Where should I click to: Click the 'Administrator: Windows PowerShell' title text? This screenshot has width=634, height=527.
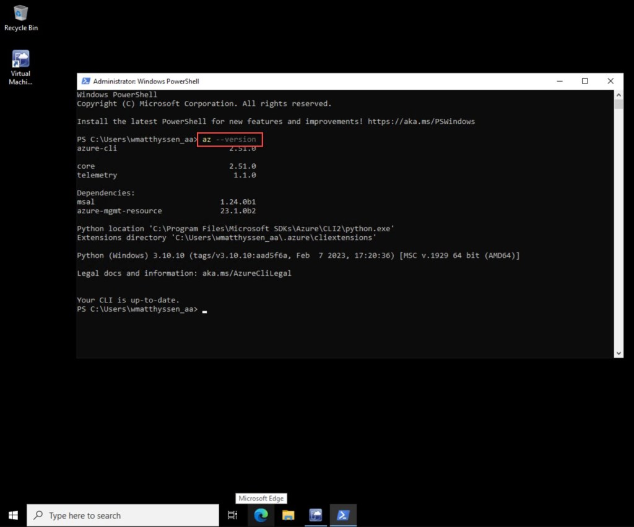(x=145, y=81)
